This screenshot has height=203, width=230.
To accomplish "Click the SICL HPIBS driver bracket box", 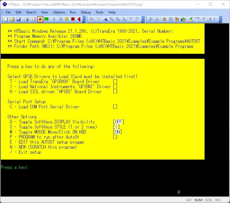I will click(115, 92).
